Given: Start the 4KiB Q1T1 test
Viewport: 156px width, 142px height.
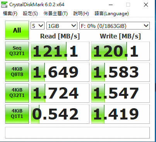Looking at the screenshot, I should click(x=17, y=114).
